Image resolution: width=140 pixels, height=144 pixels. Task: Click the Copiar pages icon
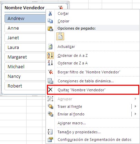50,21
